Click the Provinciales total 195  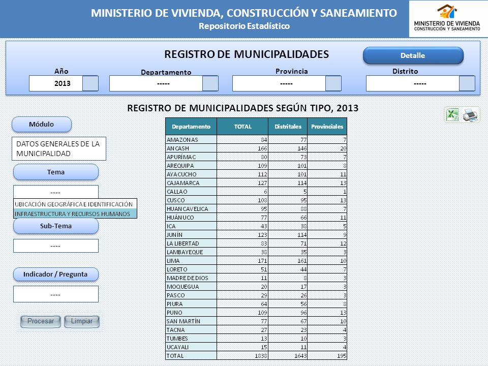[342, 356]
